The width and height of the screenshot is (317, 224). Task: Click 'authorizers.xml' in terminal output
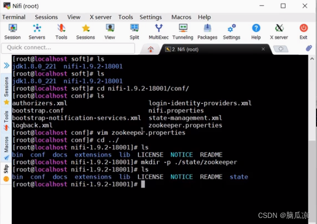tap(40, 103)
